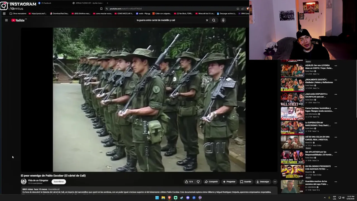This screenshot has width=357, height=201.
Task: Click the browser address bar URL
Action: tap(126, 9)
